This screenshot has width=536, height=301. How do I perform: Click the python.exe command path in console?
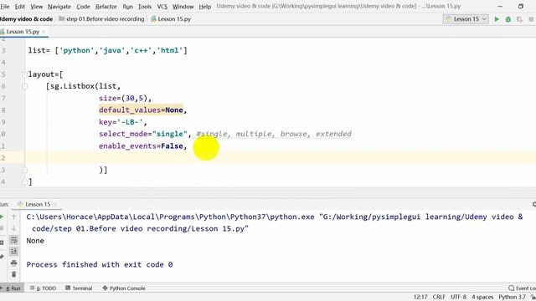170,217
